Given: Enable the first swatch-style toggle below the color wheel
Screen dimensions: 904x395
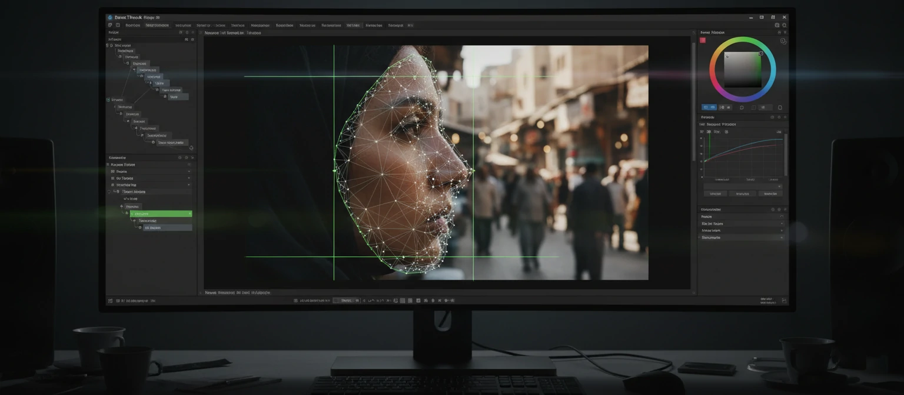Looking at the screenshot, I should click(706, 107).
